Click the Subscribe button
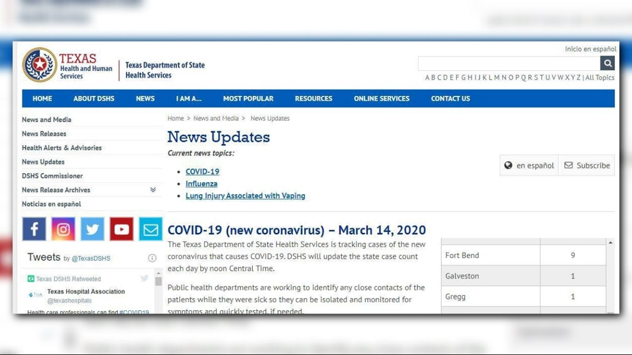The height and width of the screenshot is (355, 632). (x=587, y=165)
